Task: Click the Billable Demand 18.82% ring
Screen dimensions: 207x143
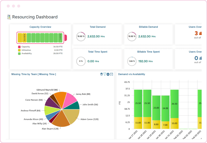Action: coord(132,36)
